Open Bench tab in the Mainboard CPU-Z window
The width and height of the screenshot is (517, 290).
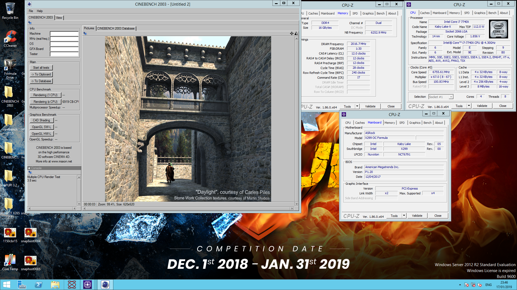click(428, 123)
